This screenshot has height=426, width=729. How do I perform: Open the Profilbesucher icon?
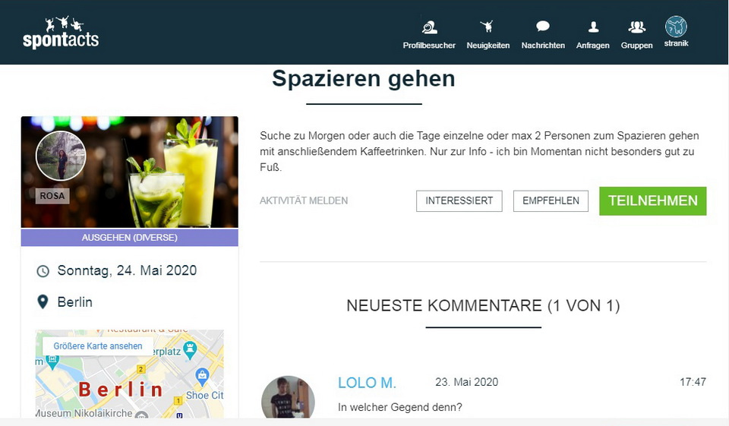click(429, 28)
